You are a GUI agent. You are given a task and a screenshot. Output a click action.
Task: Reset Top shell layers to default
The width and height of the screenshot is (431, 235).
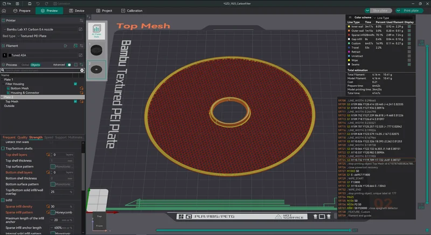point(48,155)
